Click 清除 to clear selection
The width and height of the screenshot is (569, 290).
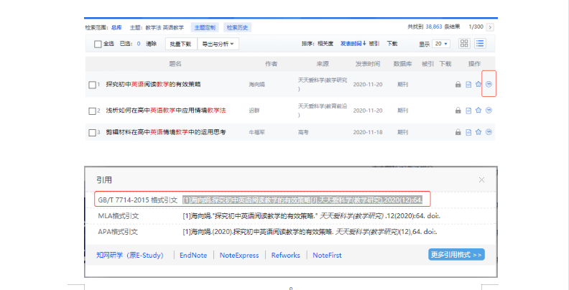tap(152, 44)
